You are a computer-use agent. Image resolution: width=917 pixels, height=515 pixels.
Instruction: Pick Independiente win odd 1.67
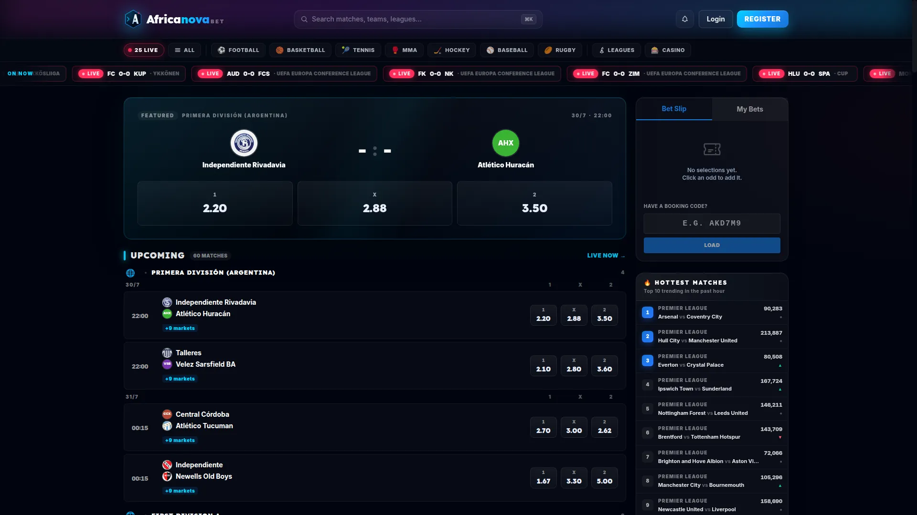pyautogui.click(x=544, y=478)
